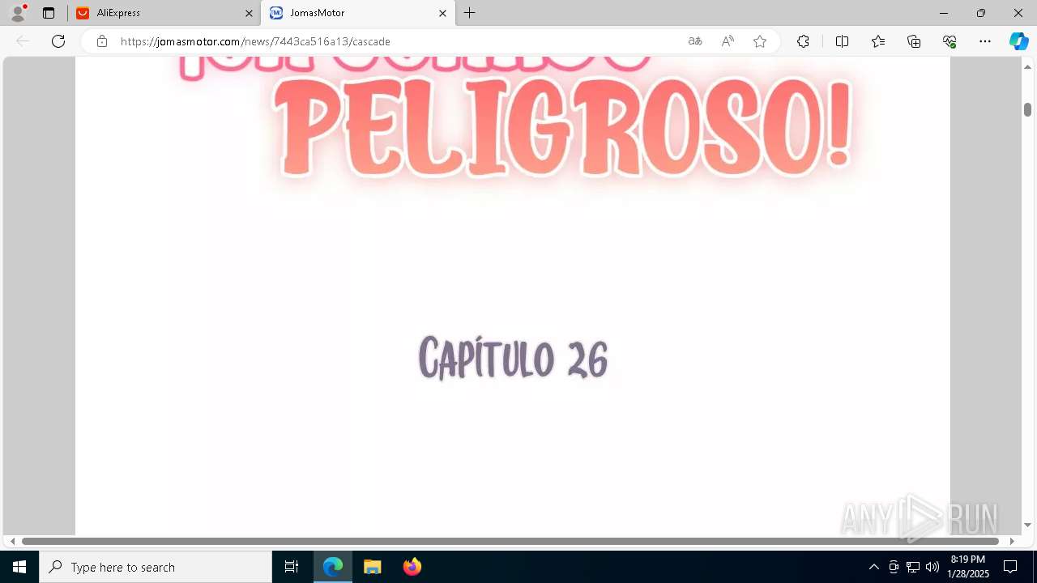The width and height of the screenshot is (1037, 583).
Task: Start Read aloud from address bar
Action: [x=728, y=41]
